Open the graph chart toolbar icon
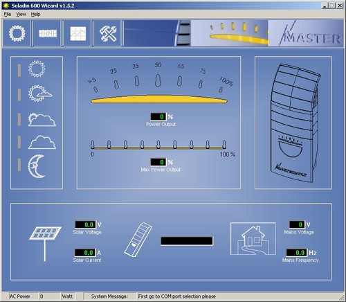Viewport: 346px width, 302px height. point(78,33)
